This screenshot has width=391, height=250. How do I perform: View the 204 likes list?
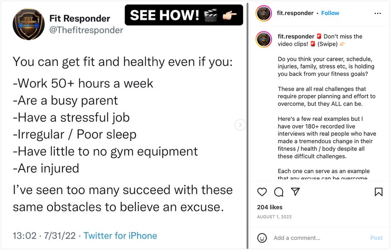270,207
